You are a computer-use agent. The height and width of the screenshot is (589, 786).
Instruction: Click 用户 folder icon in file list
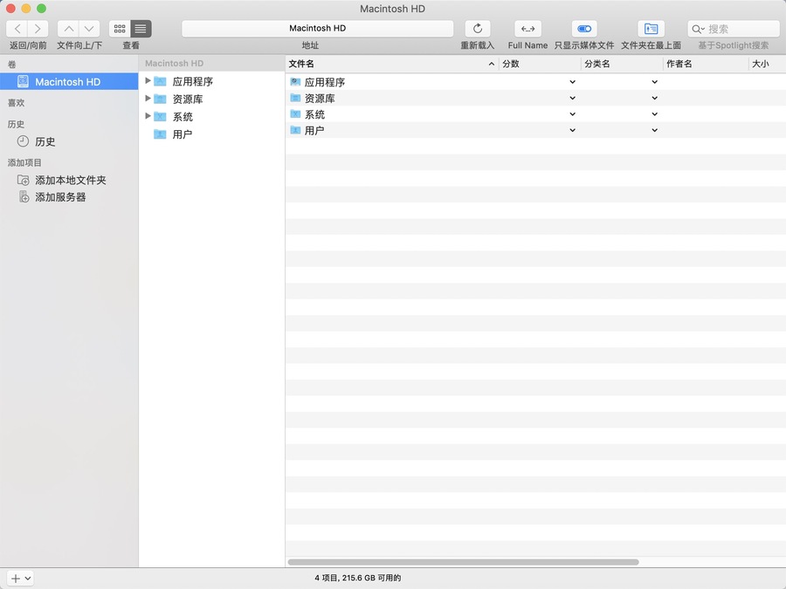295,130
